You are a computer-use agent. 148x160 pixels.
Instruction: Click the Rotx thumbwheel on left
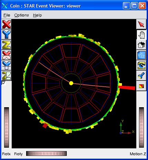7,127
